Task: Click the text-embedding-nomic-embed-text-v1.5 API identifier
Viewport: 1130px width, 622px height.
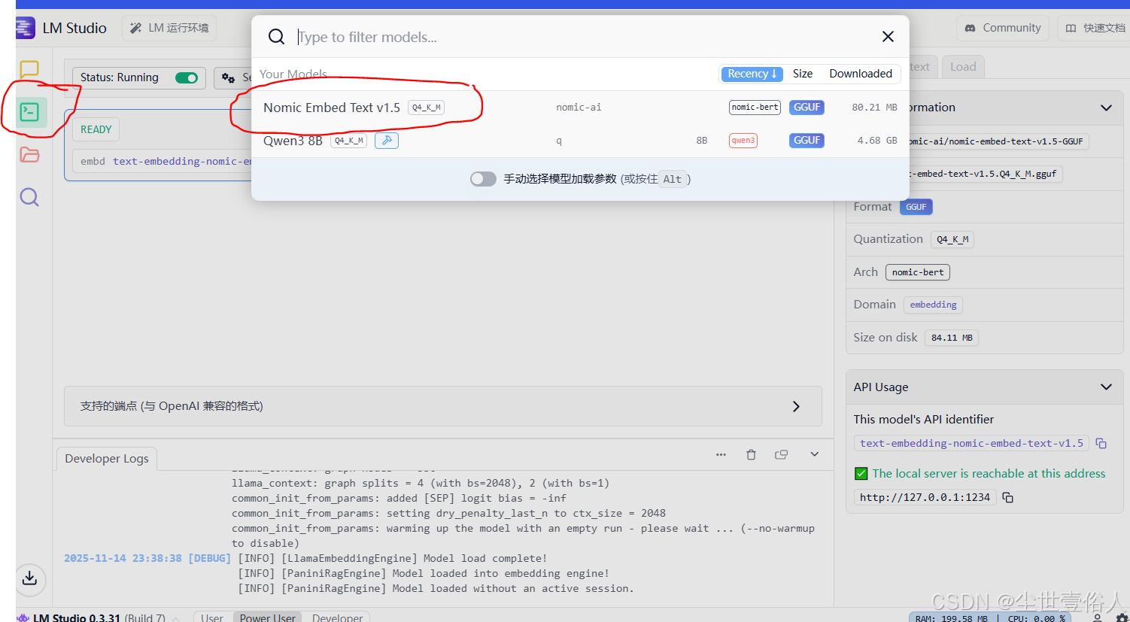Action: point(971,444)
